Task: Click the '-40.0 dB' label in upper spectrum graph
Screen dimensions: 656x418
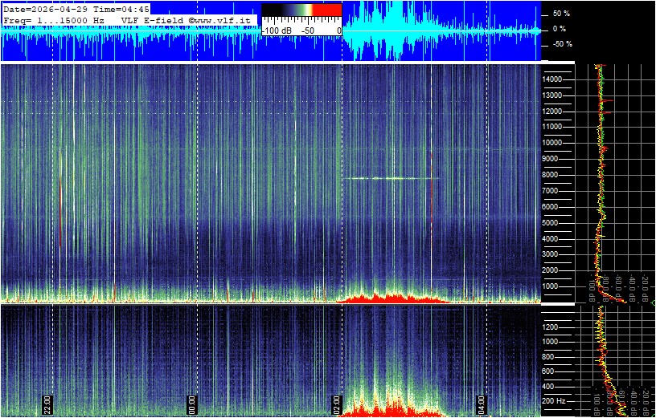Action: pyautogui.click(x=632, y=288)
